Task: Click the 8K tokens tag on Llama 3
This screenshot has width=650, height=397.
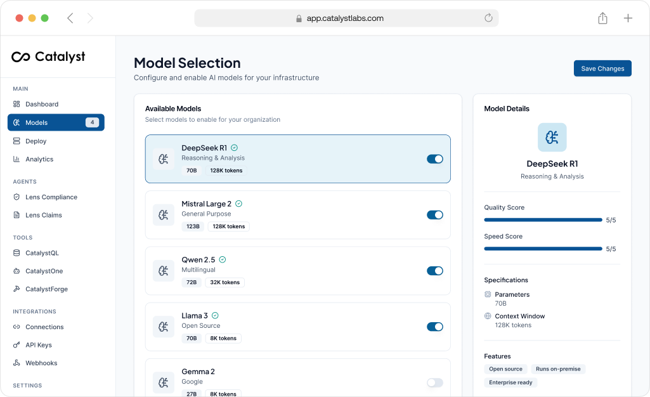Action: click(223, 338)
